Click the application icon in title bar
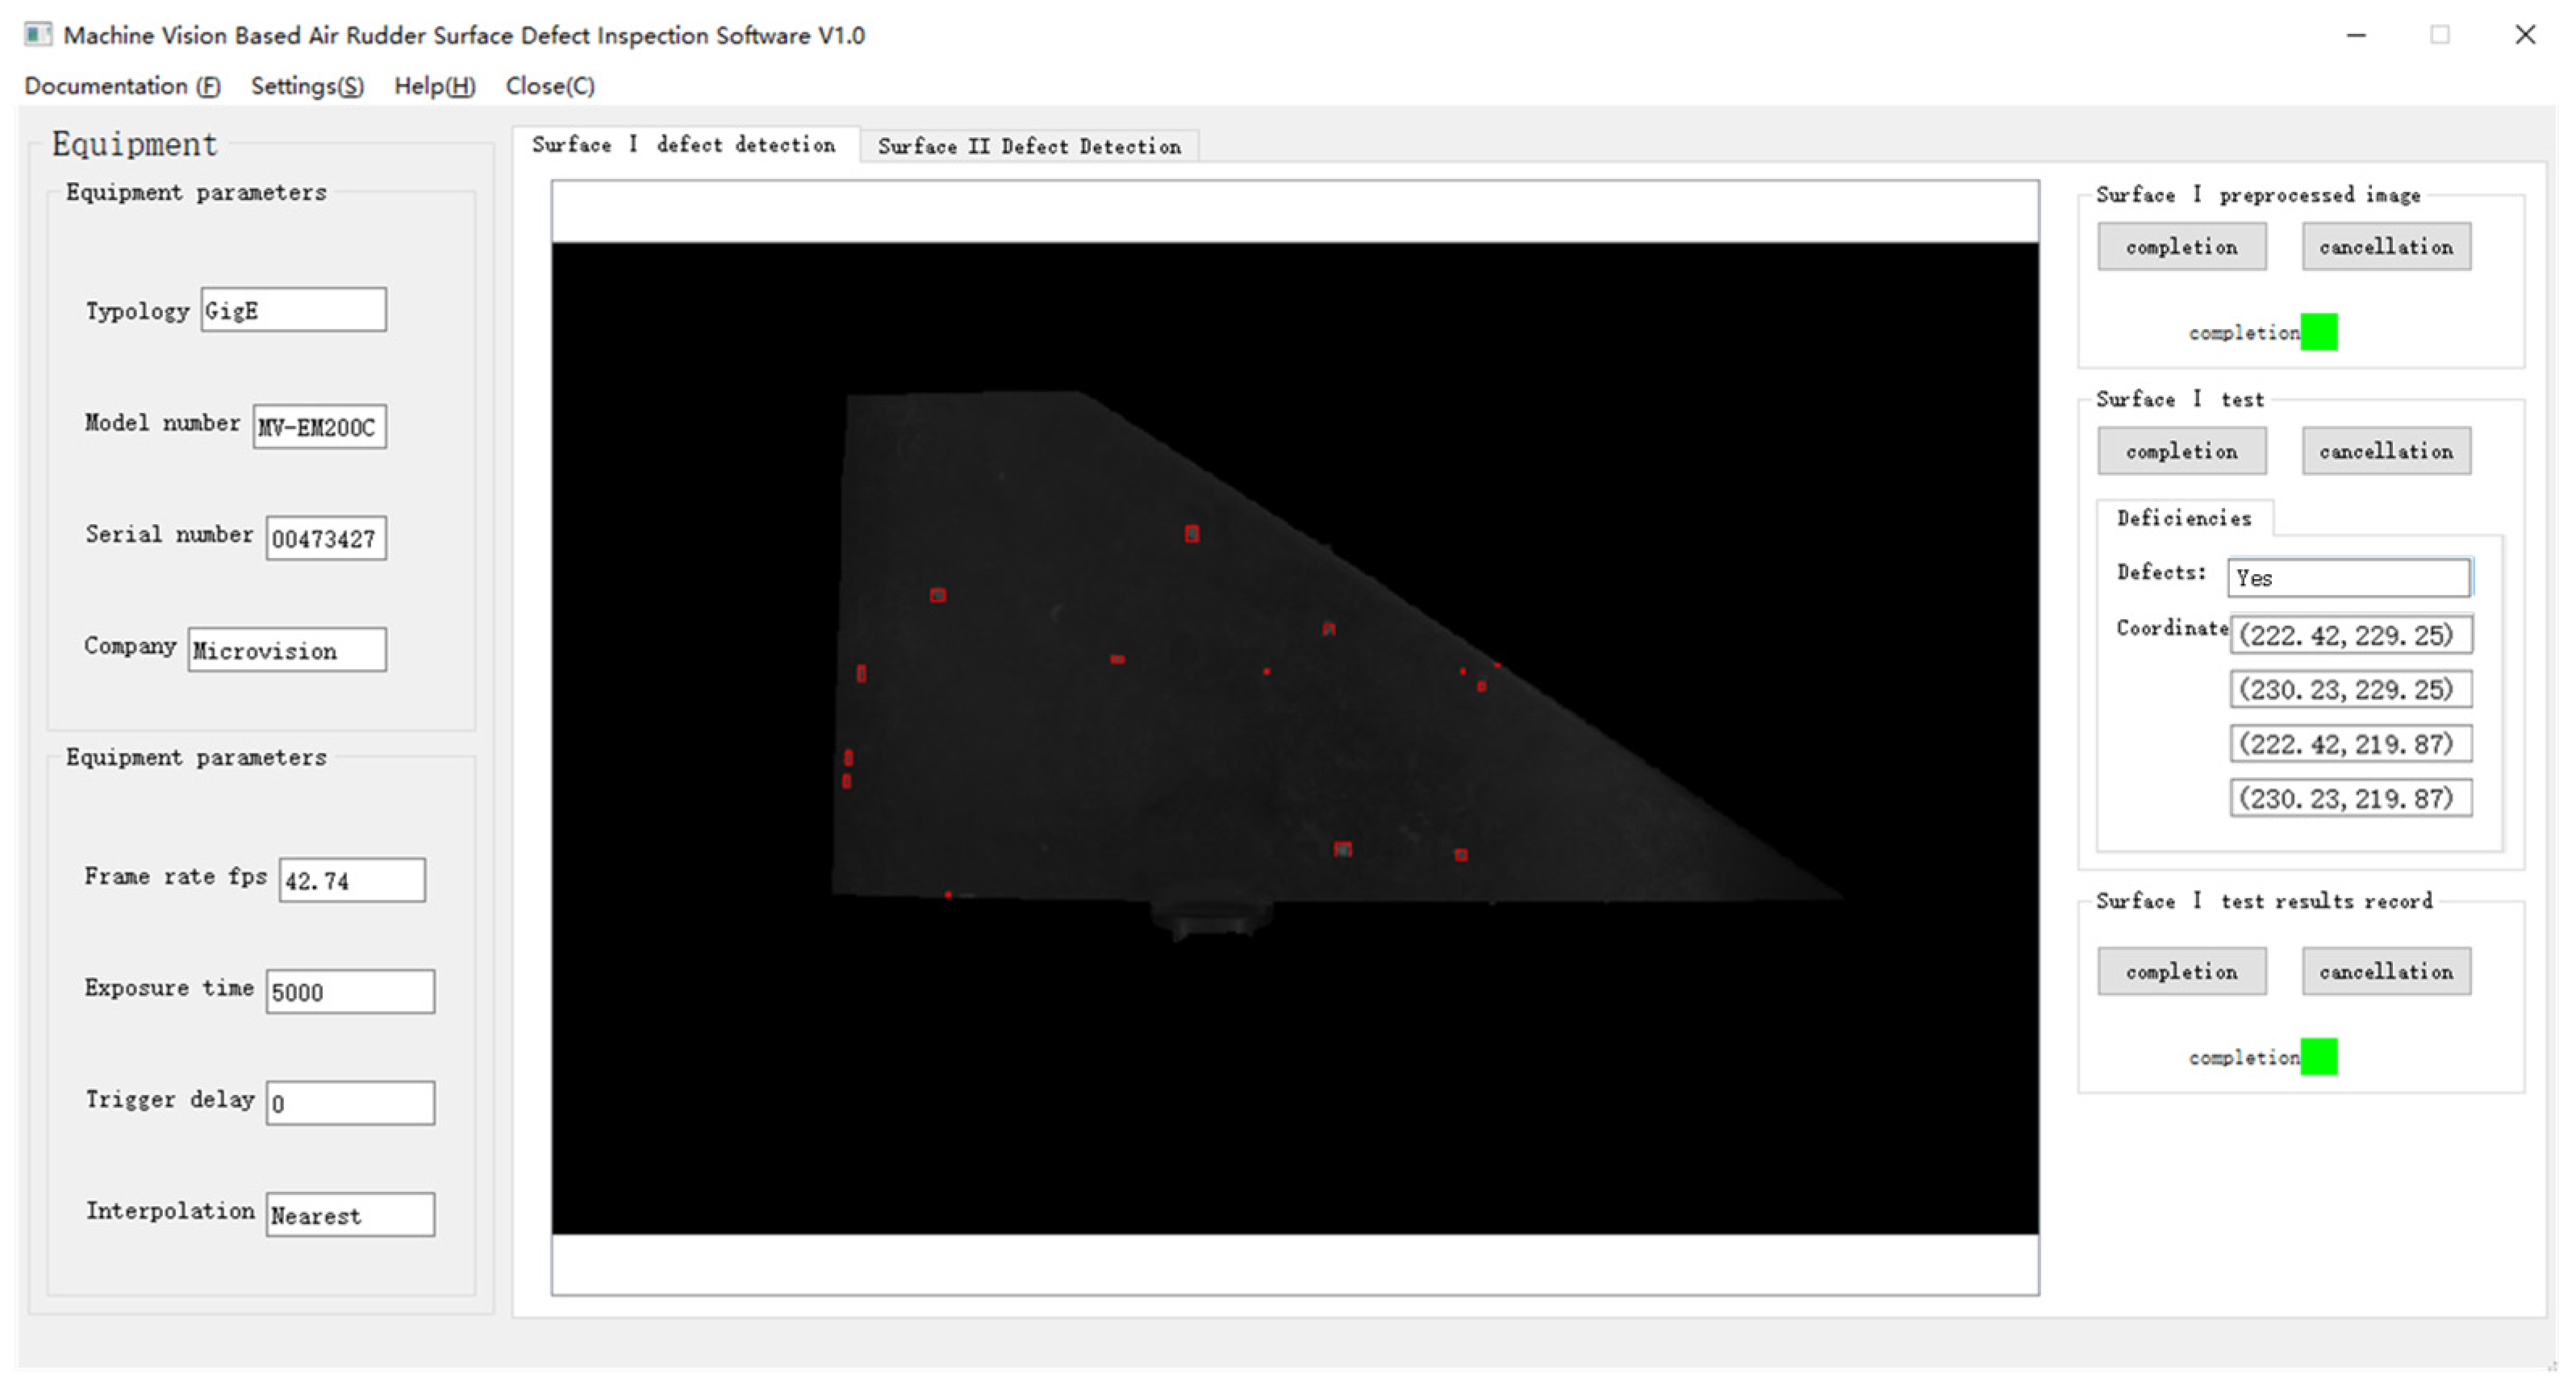2576x1390 pixels. [37, 35]
